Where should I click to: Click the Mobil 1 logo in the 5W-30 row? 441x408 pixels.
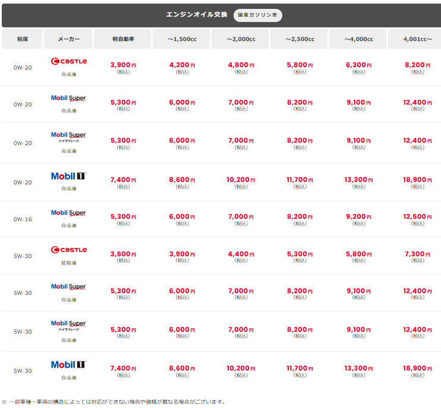coord(68,365)
